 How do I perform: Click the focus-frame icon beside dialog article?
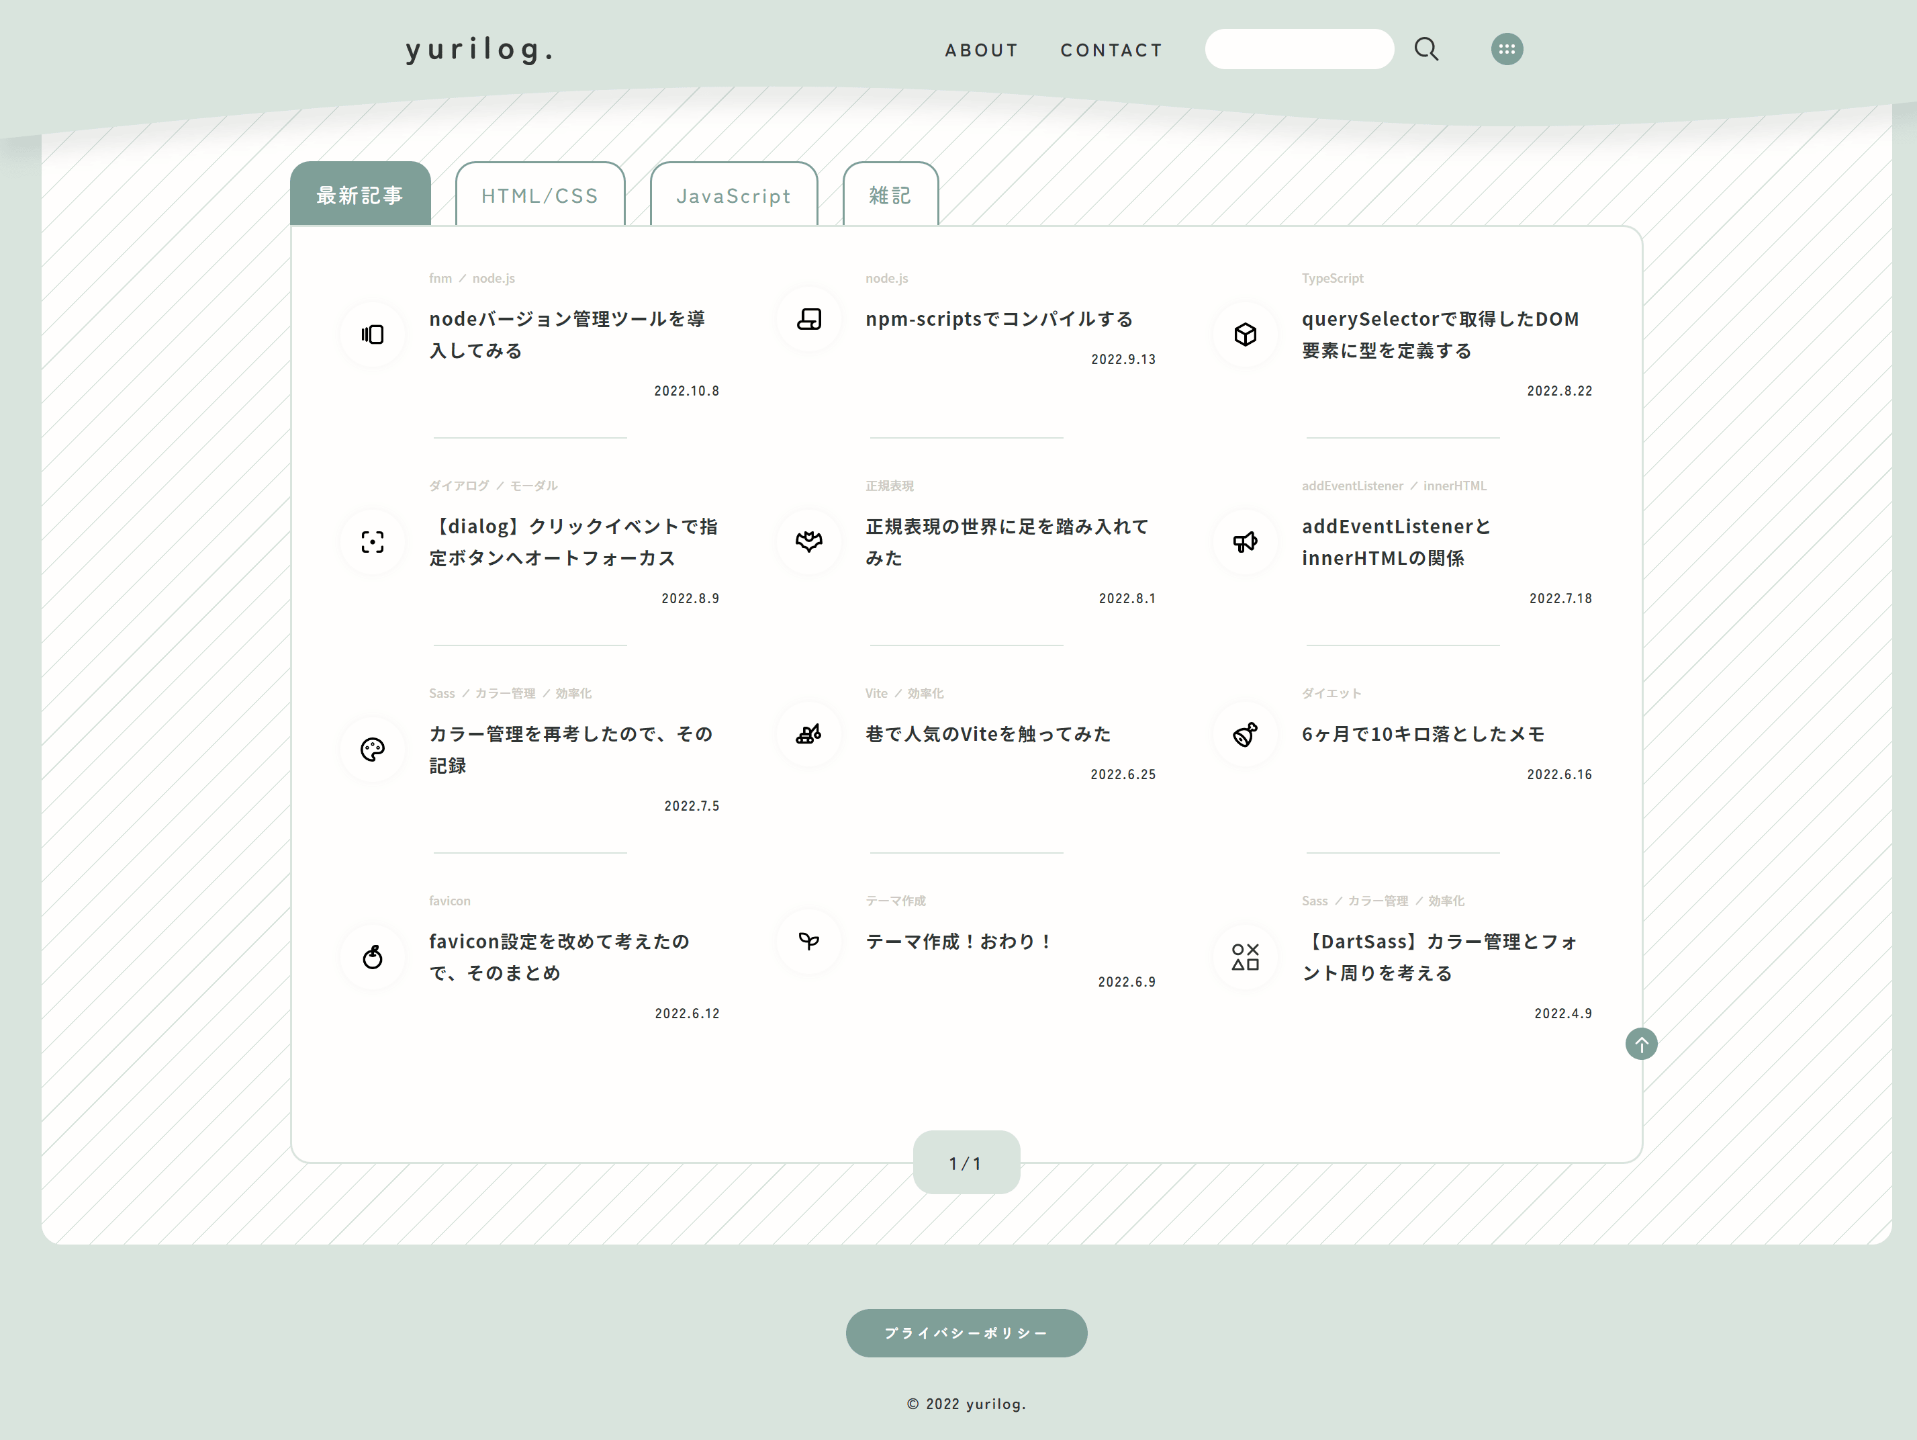pos(373,542)
